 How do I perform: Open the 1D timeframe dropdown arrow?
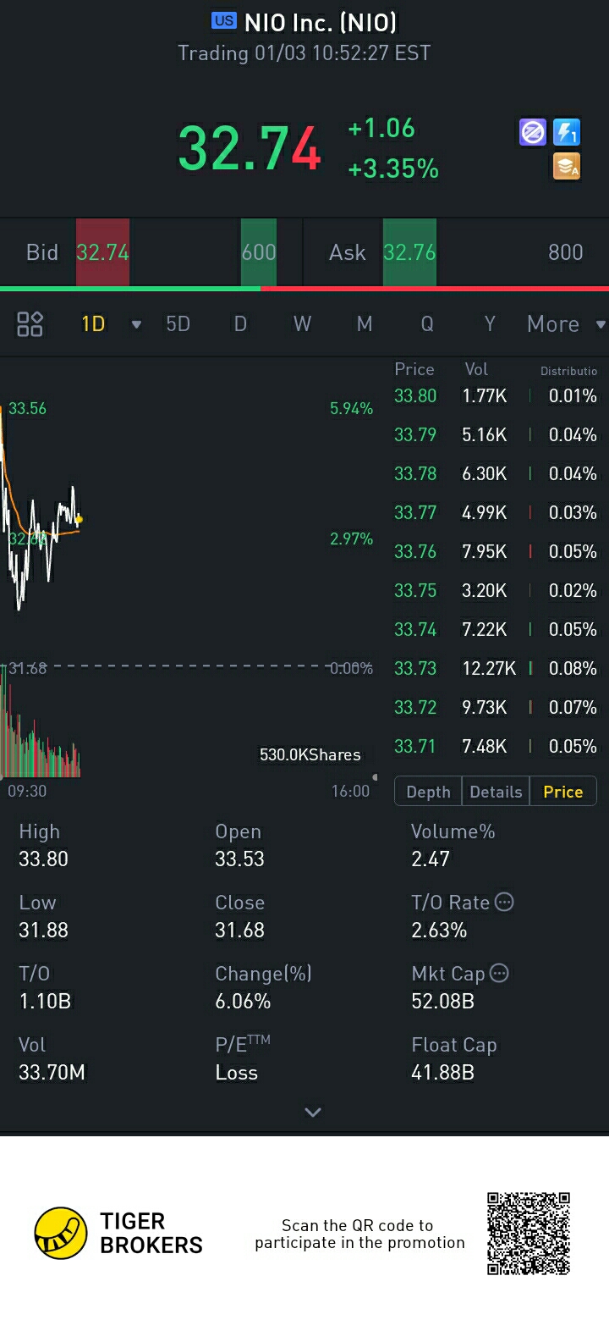136,324
